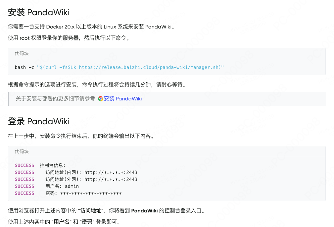Click the 登录 PandaWiki heading
Screen dimensions: 334x227
pos(39,121)
